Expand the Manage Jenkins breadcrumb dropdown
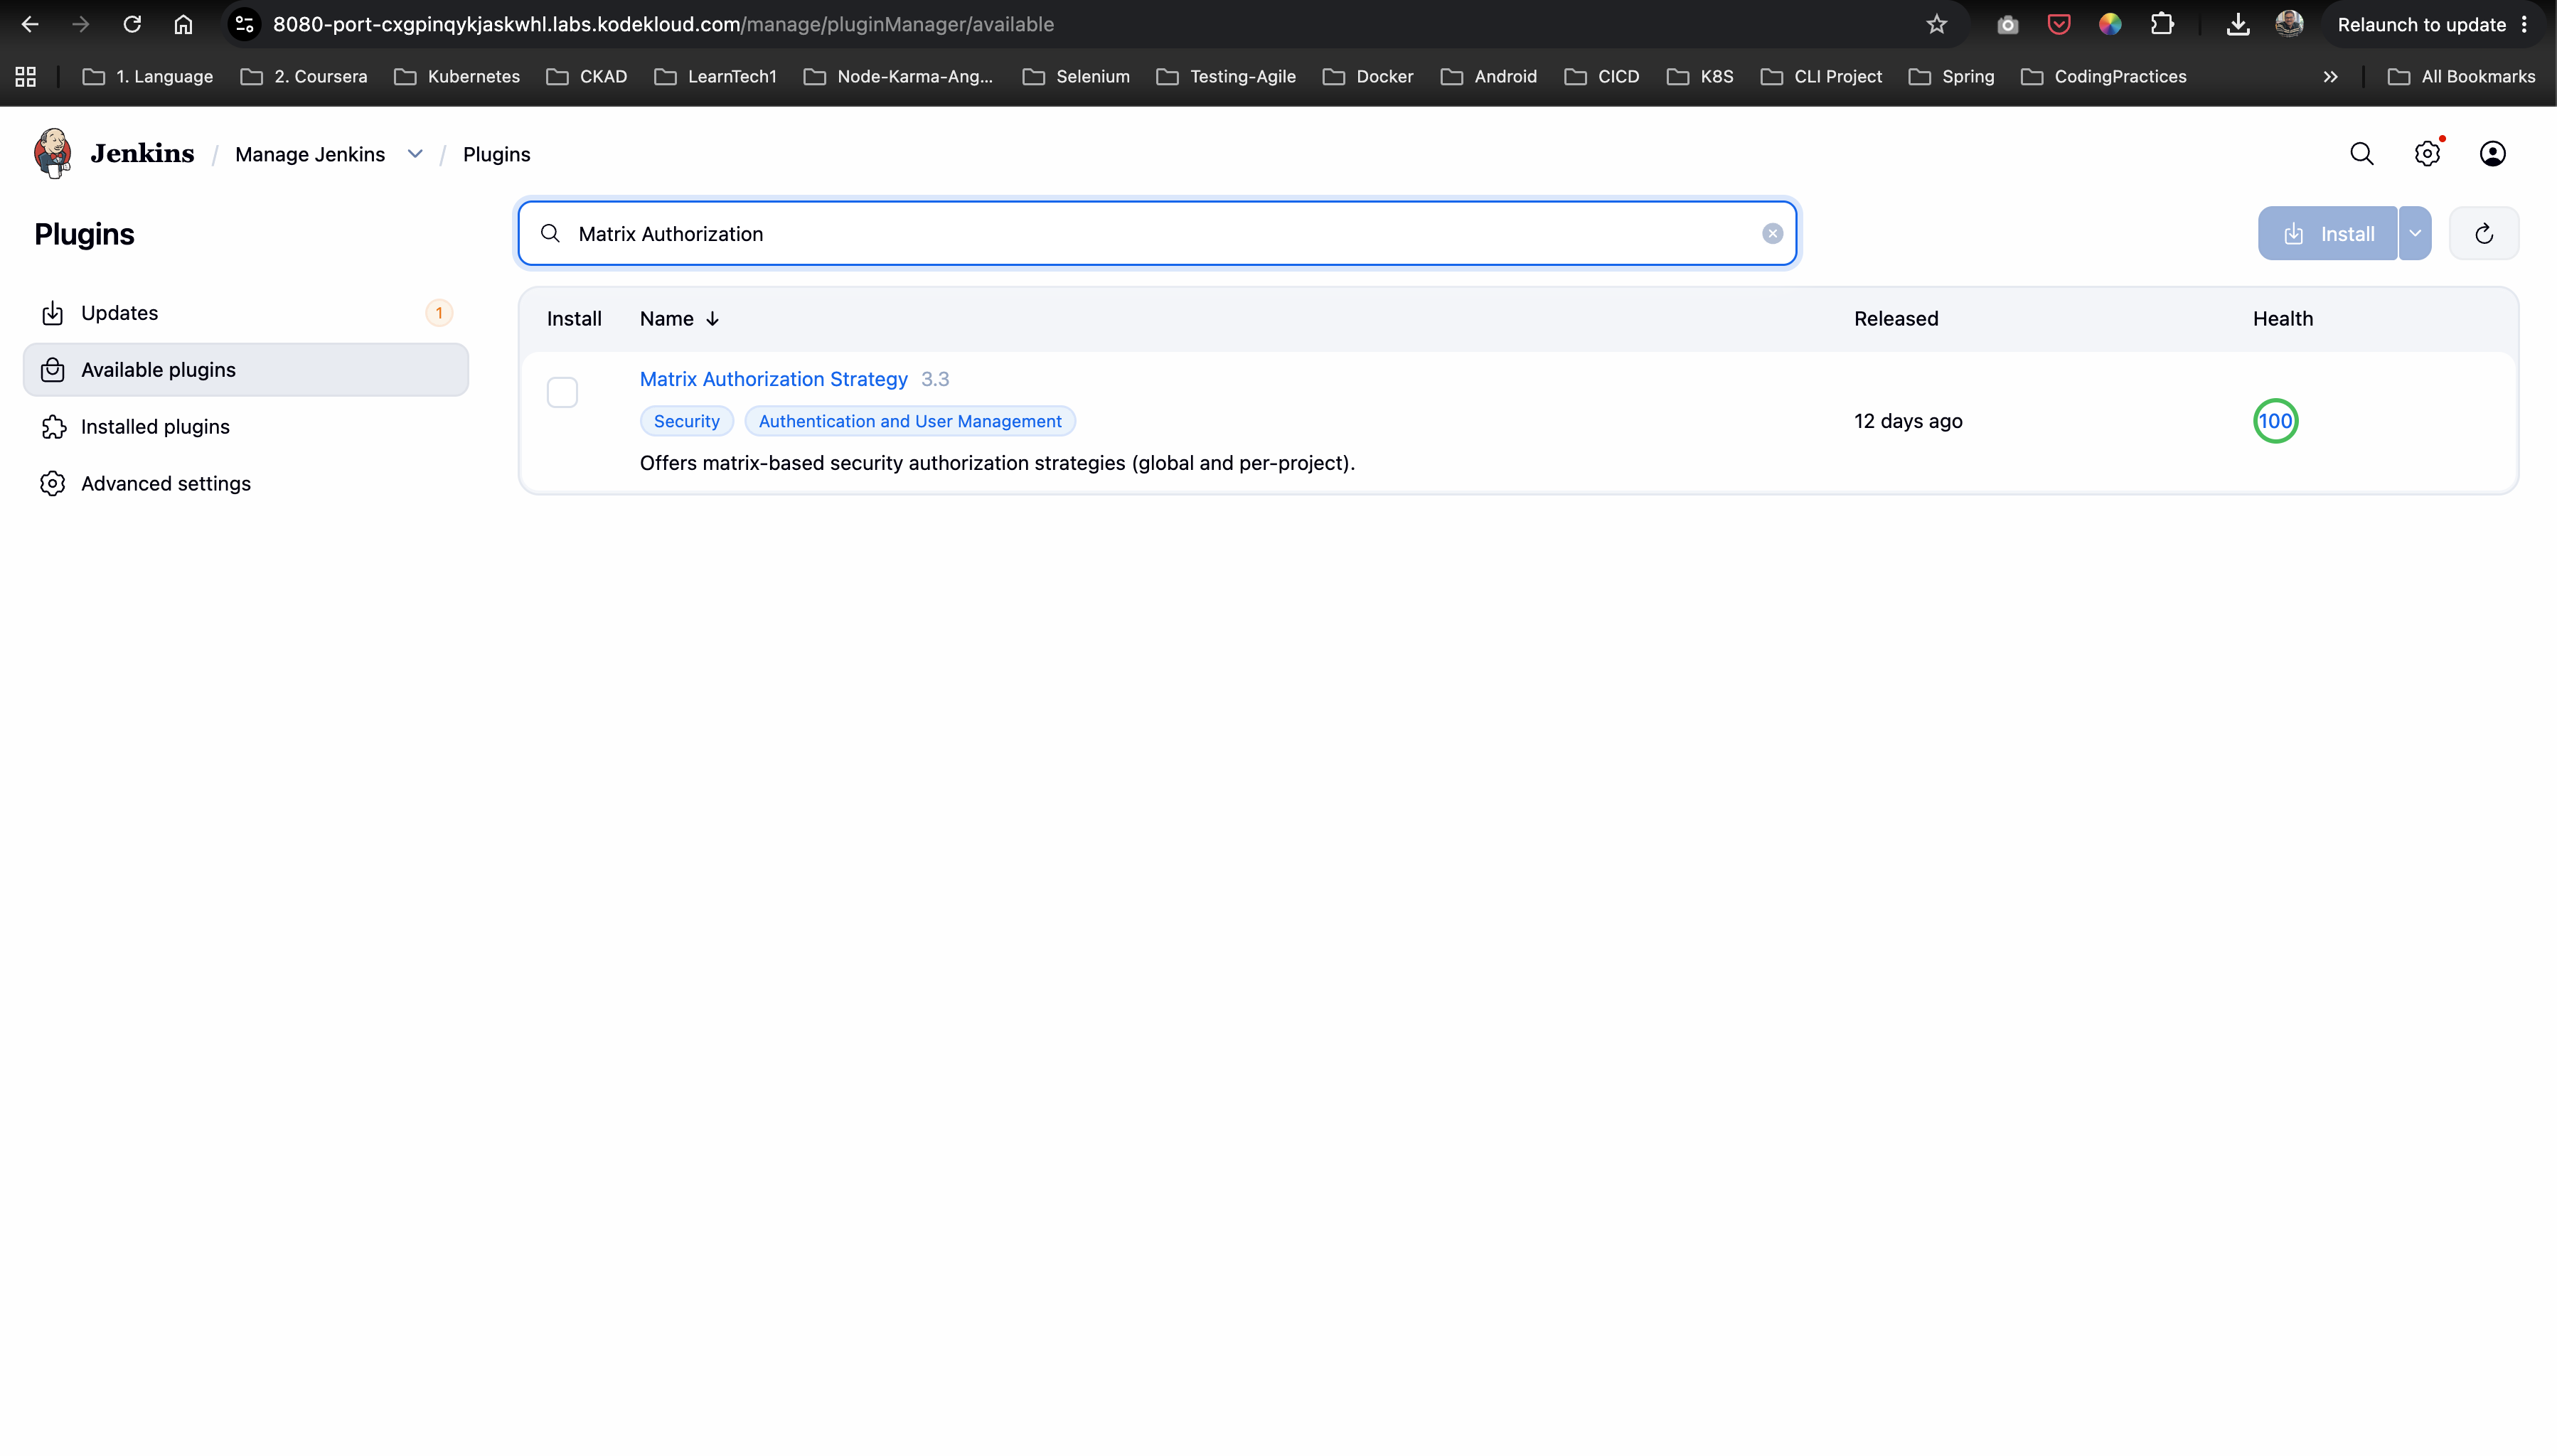 pyautogui.click(x=415, y=154)
